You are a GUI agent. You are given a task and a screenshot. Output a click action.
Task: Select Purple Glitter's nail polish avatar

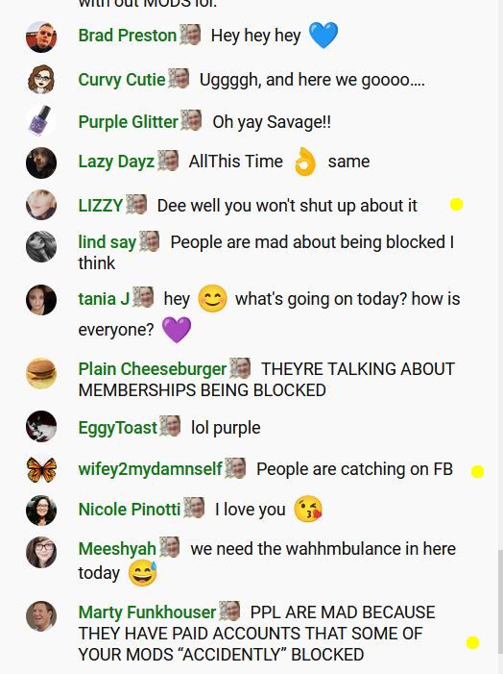coord(41,121)
